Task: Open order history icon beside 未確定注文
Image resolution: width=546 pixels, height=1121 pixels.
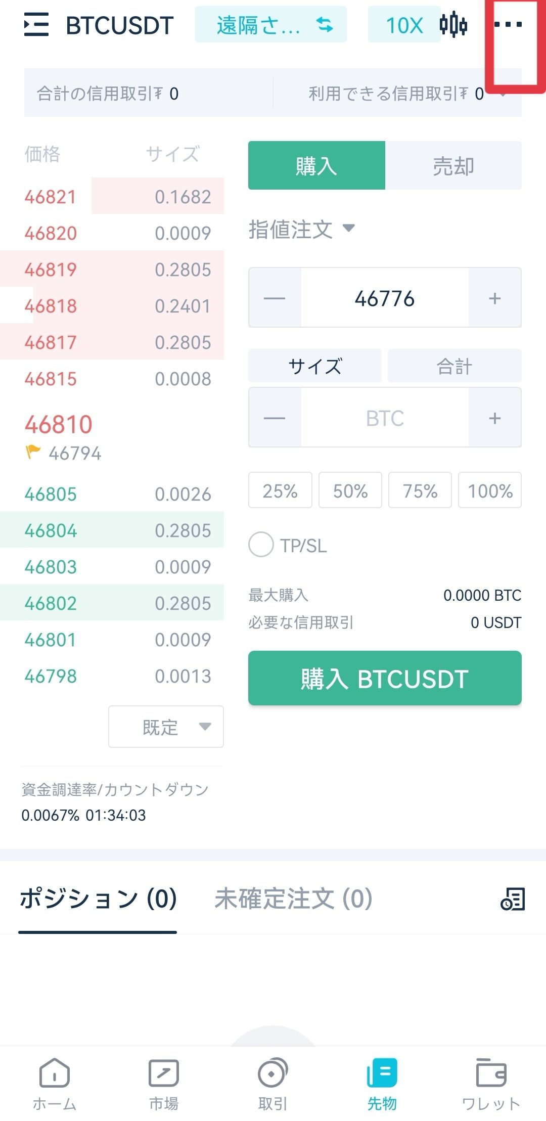Action: tap(513, 899)
